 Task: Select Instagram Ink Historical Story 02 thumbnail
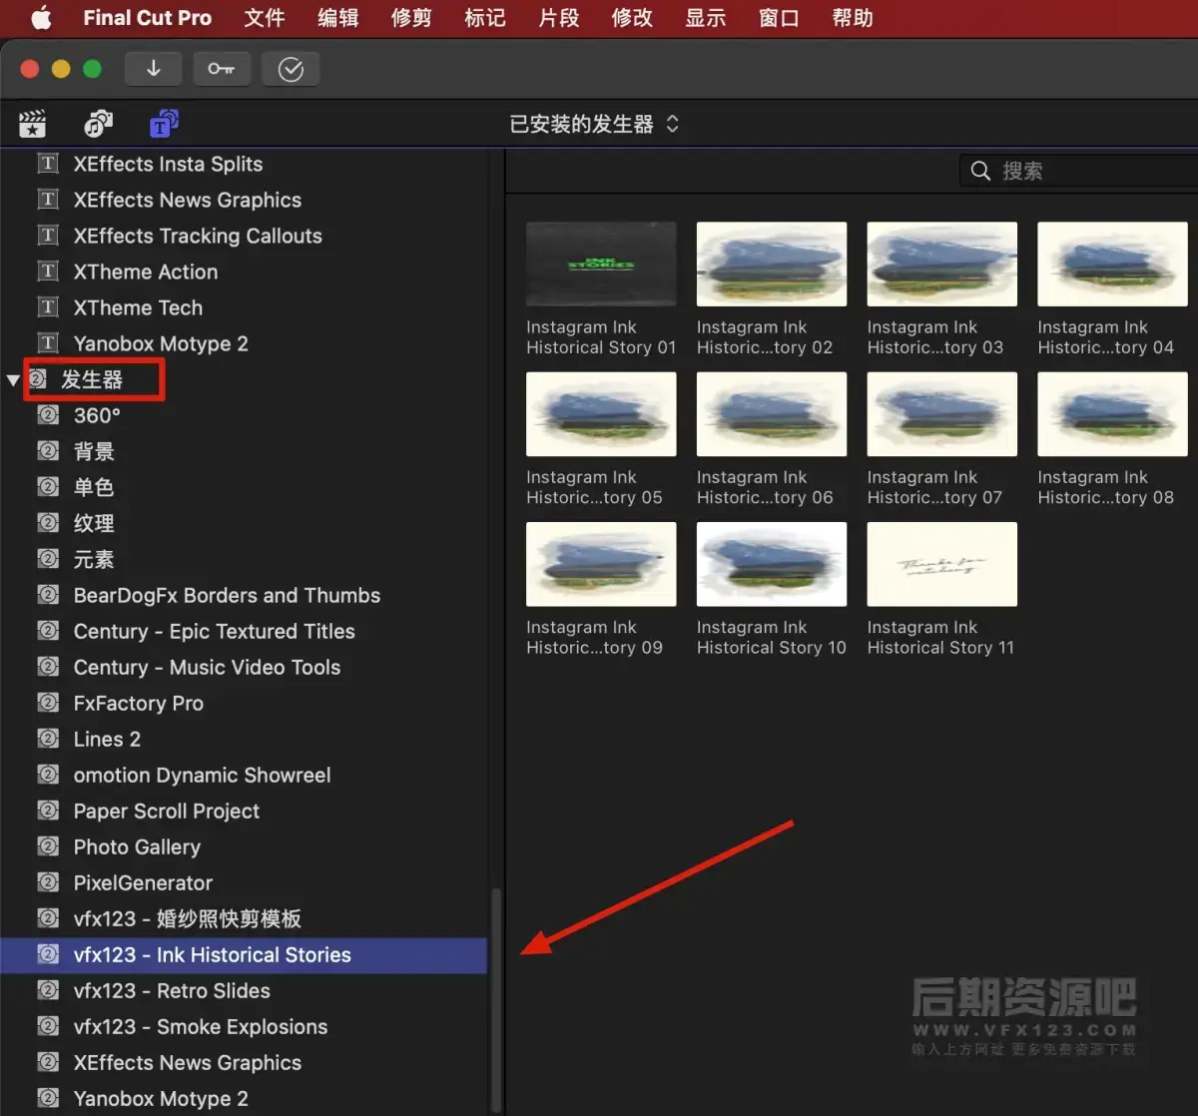coord(772,264)
